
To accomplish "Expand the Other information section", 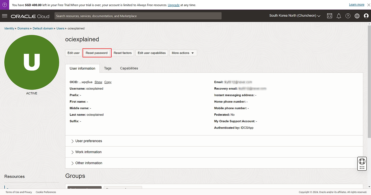I will 88,163.
